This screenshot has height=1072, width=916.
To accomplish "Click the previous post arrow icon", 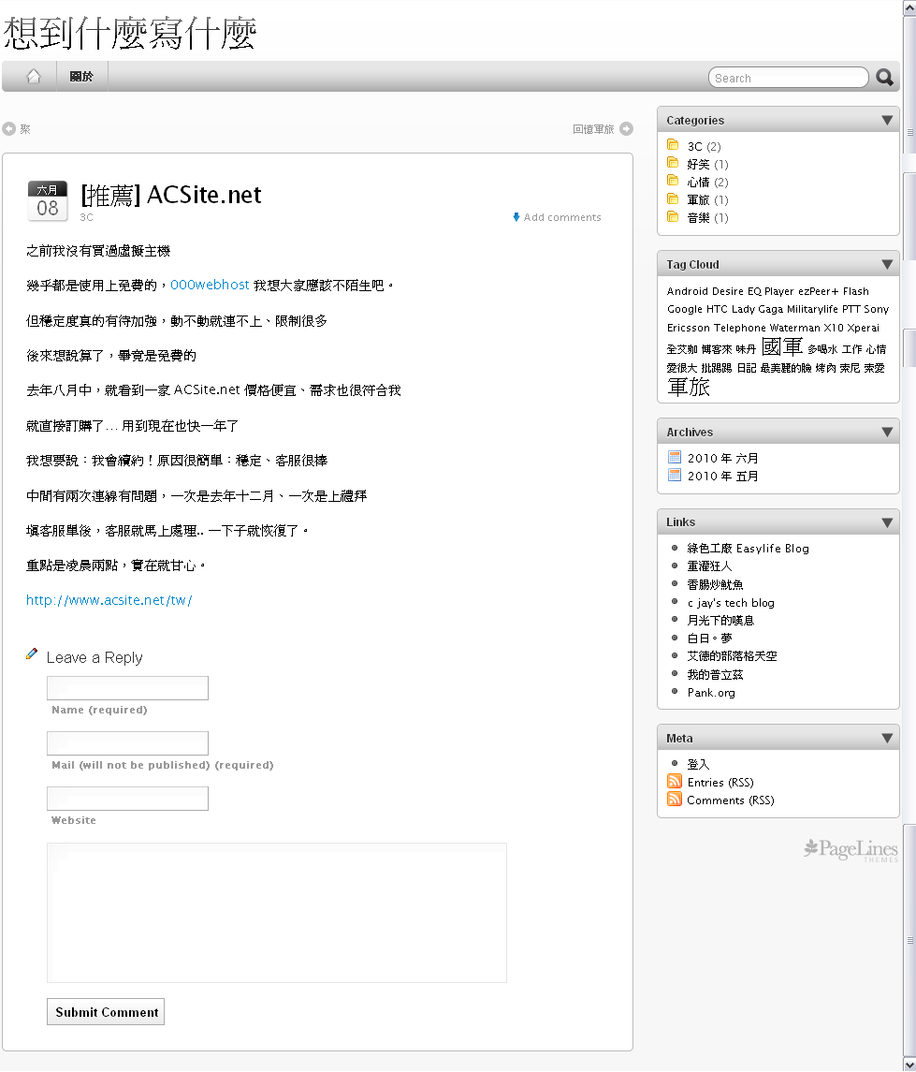I will (8, 128).
